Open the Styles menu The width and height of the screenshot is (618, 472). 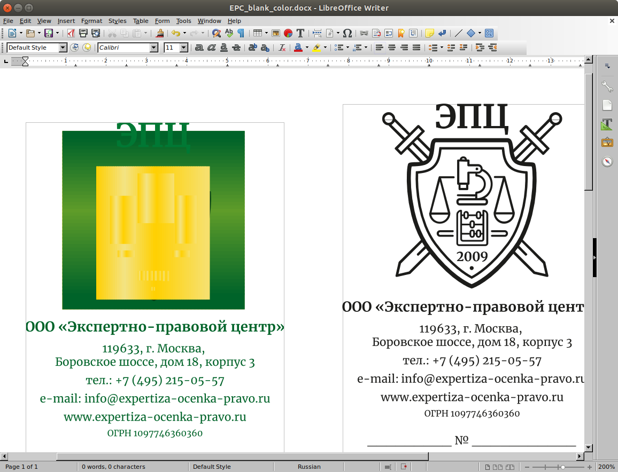click(x=118, y=21)
